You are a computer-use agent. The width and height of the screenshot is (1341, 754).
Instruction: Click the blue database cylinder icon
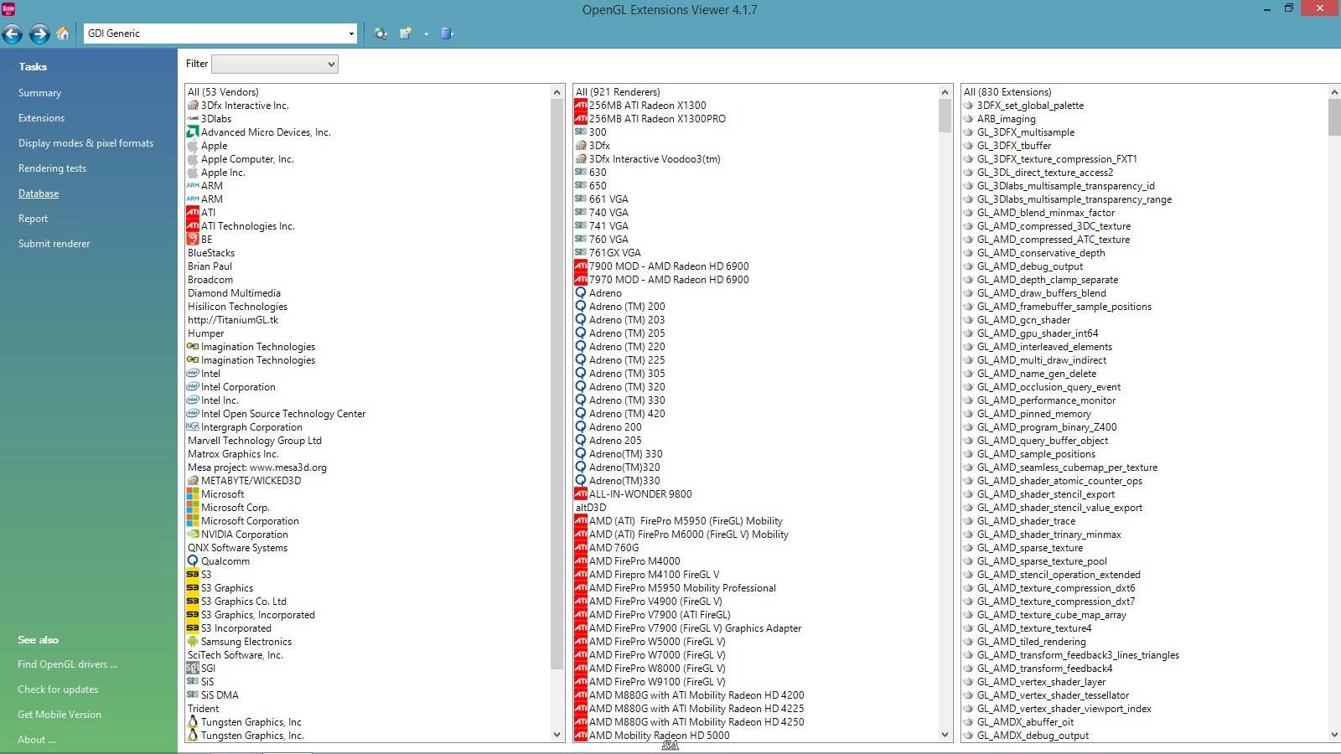pyautogui.click(x=446, y=34)
